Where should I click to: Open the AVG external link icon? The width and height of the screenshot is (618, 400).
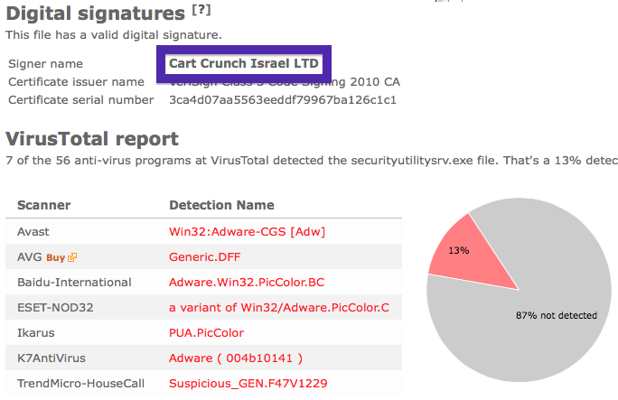(x=72, y=257)
